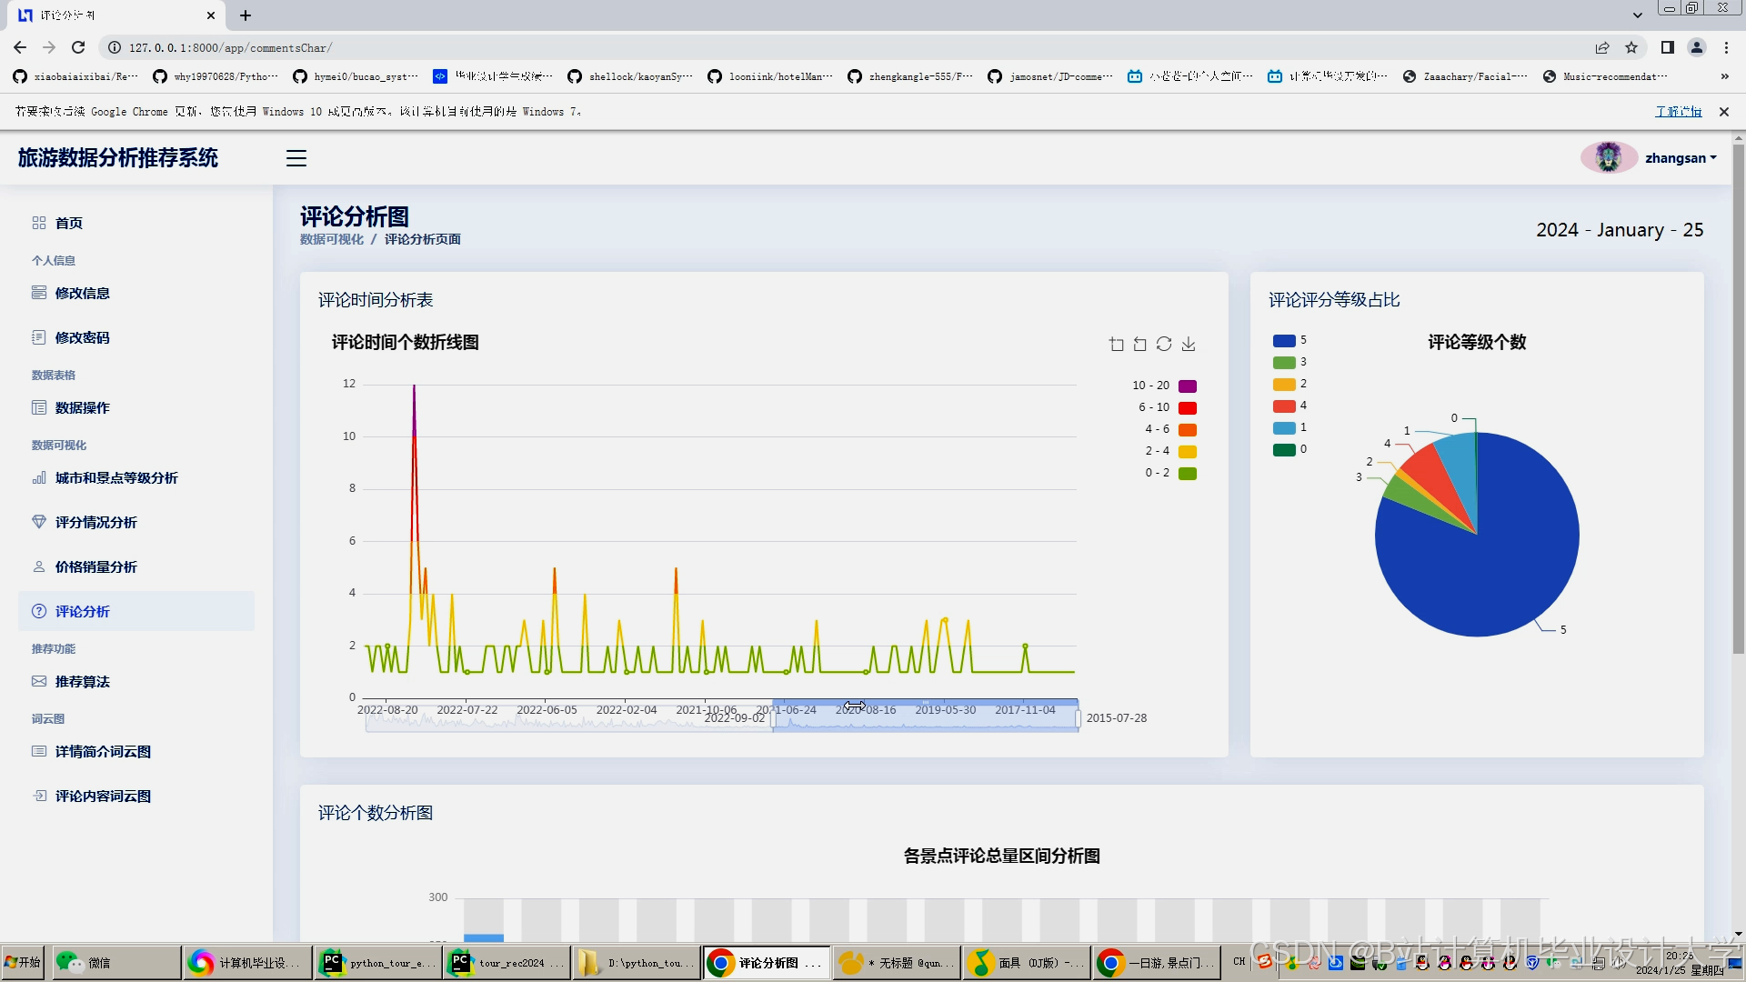The image size is (1746, 982).
Task: Download line chart as image icon
Action: coord(1189,344)
